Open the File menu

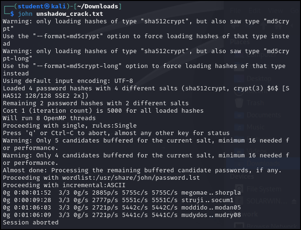point(235,11)
